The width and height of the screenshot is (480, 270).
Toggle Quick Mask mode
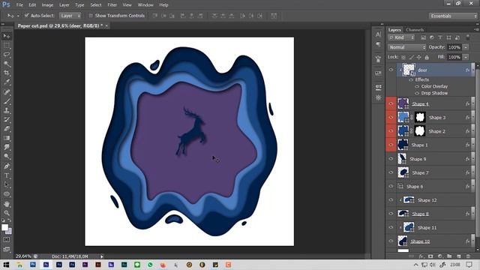(x=7, y=240)
